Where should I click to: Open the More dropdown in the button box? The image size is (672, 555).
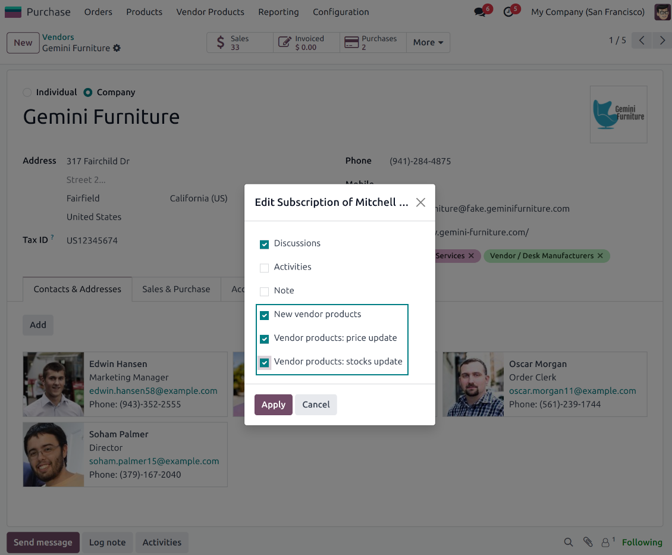coord(428,42)
